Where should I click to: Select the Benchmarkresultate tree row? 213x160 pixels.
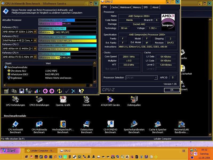click(x=17, y=67)
